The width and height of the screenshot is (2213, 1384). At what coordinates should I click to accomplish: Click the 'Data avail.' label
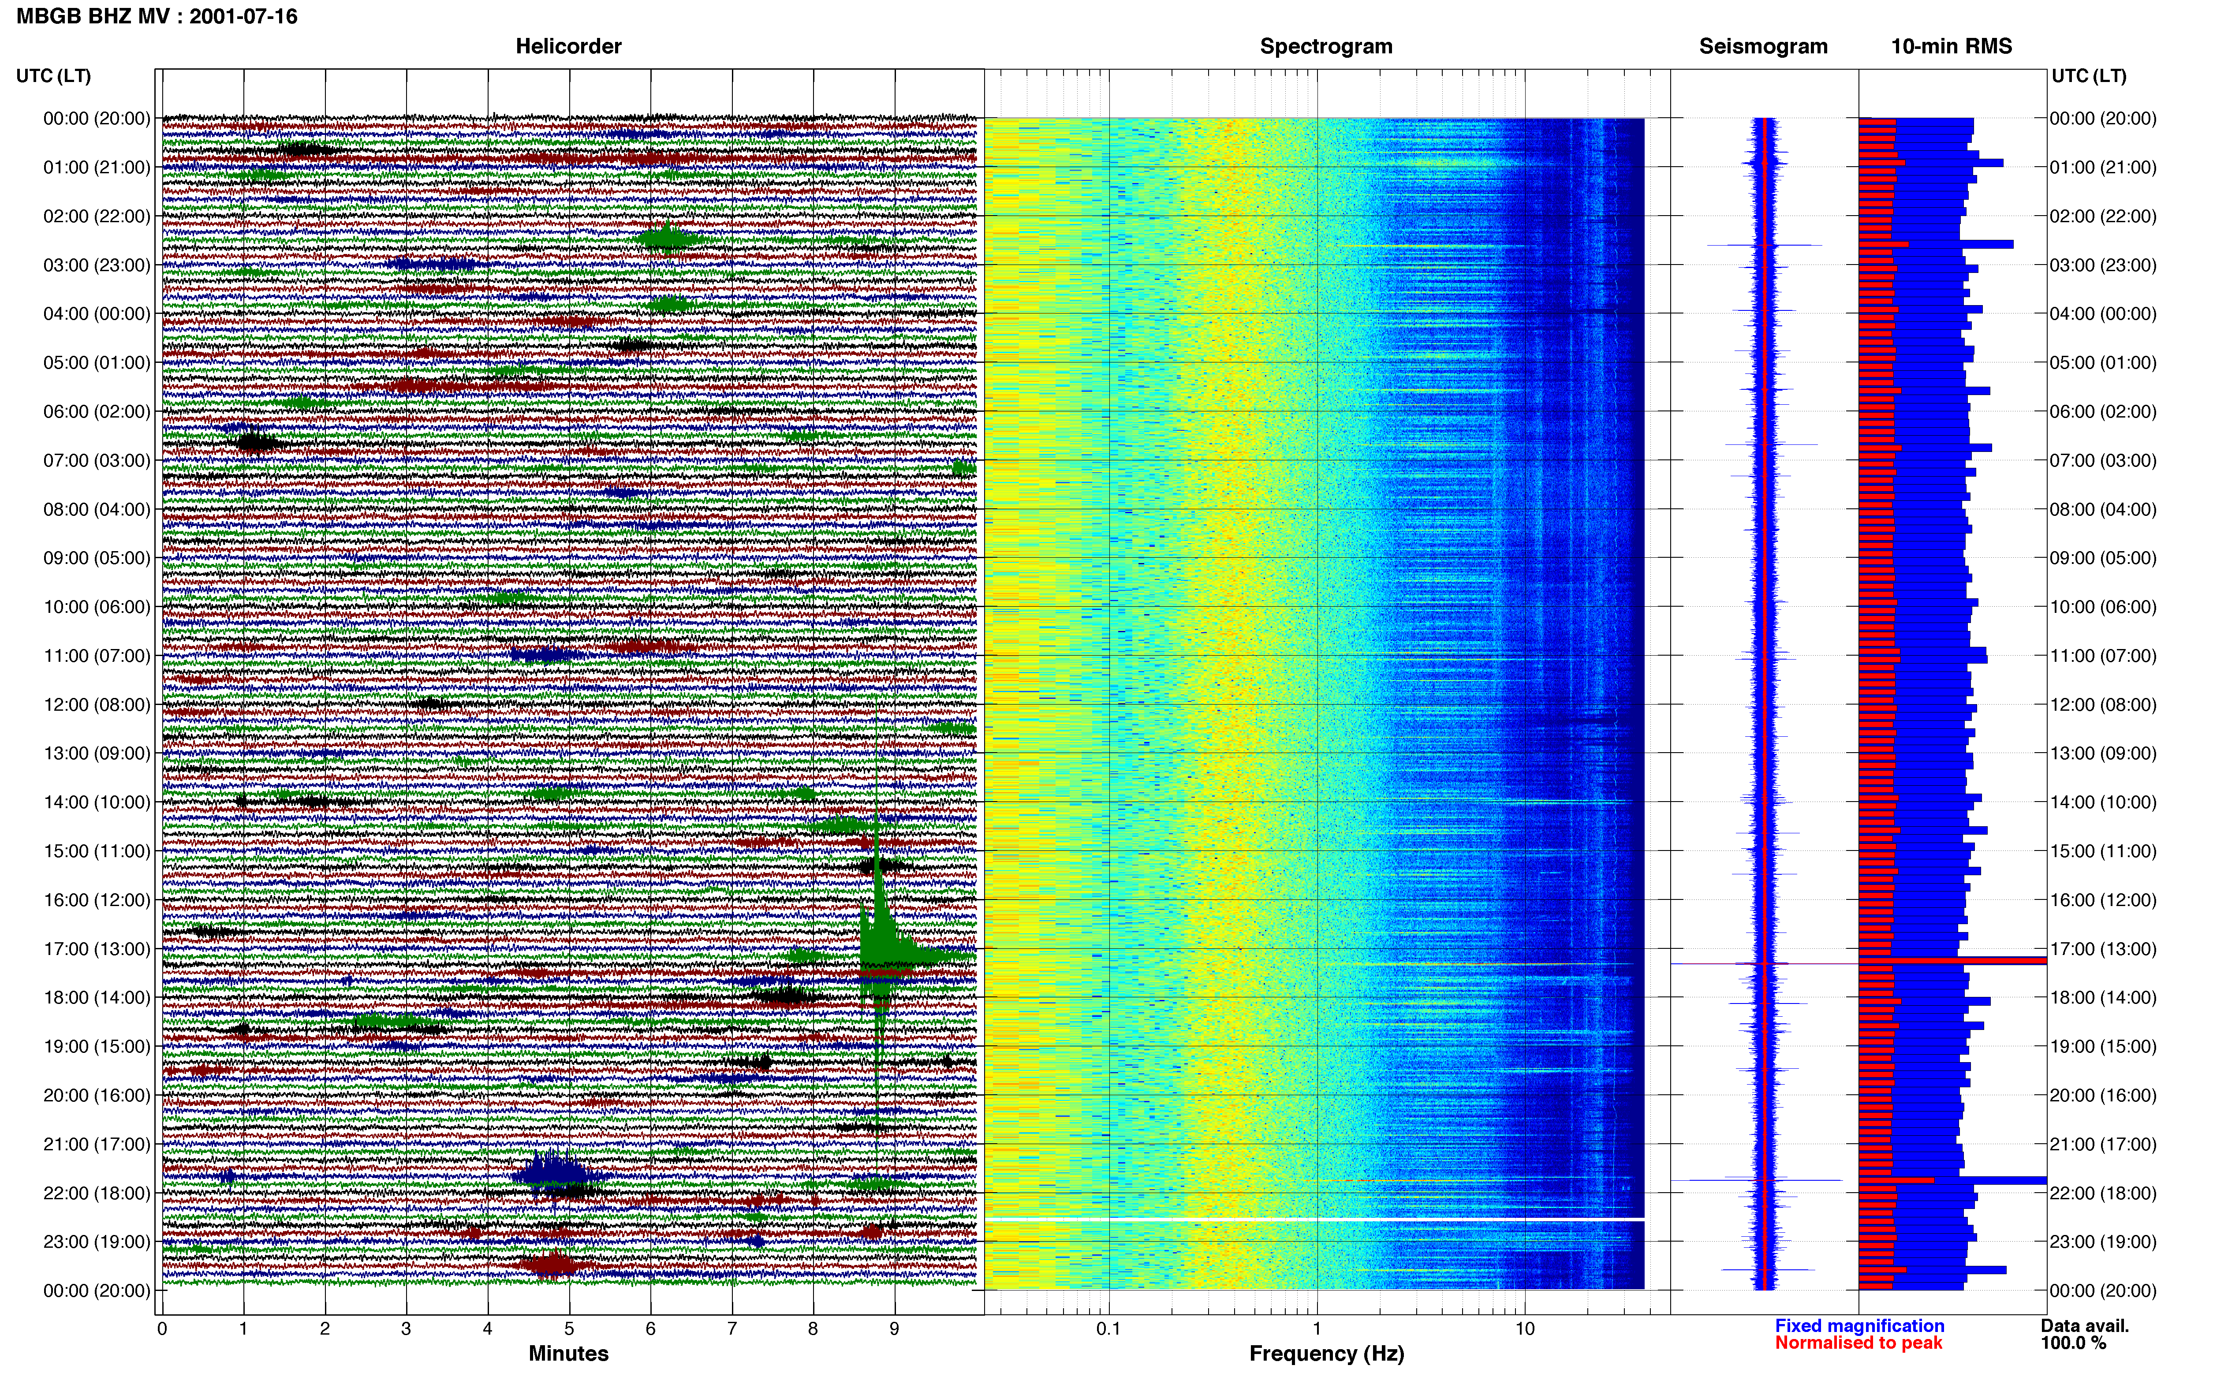pyautogui.click(x=2085, y=1325)
